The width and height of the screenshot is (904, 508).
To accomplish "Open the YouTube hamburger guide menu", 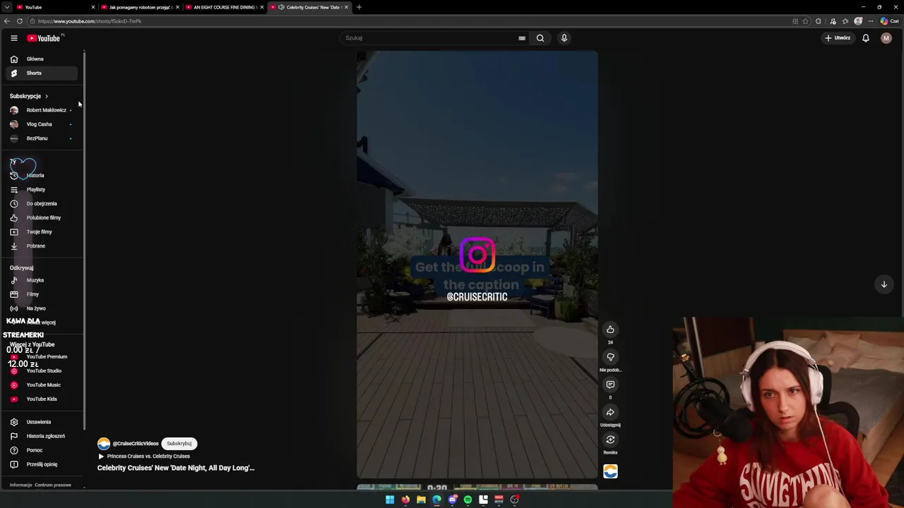I will coord(13,38).
